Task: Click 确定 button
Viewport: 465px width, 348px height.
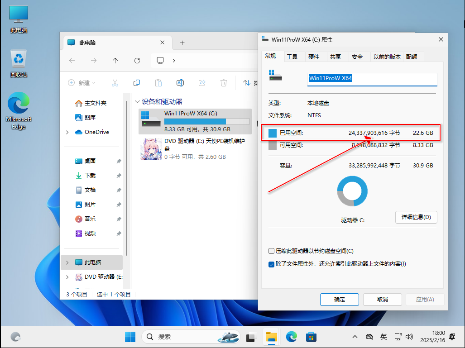Action: (x=340, y=300)
